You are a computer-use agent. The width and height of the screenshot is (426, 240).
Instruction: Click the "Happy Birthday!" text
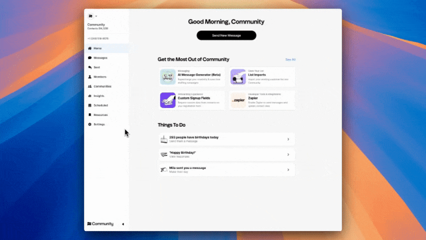tap(182, 153)
